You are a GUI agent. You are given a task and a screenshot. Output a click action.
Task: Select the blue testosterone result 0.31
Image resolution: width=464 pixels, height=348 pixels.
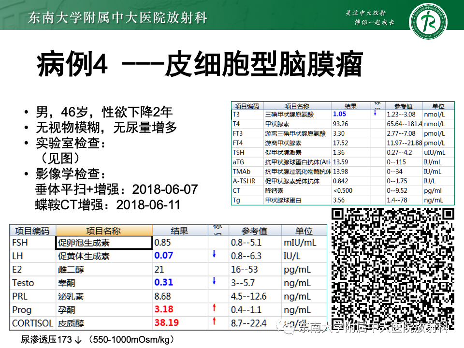click(164, 282)
